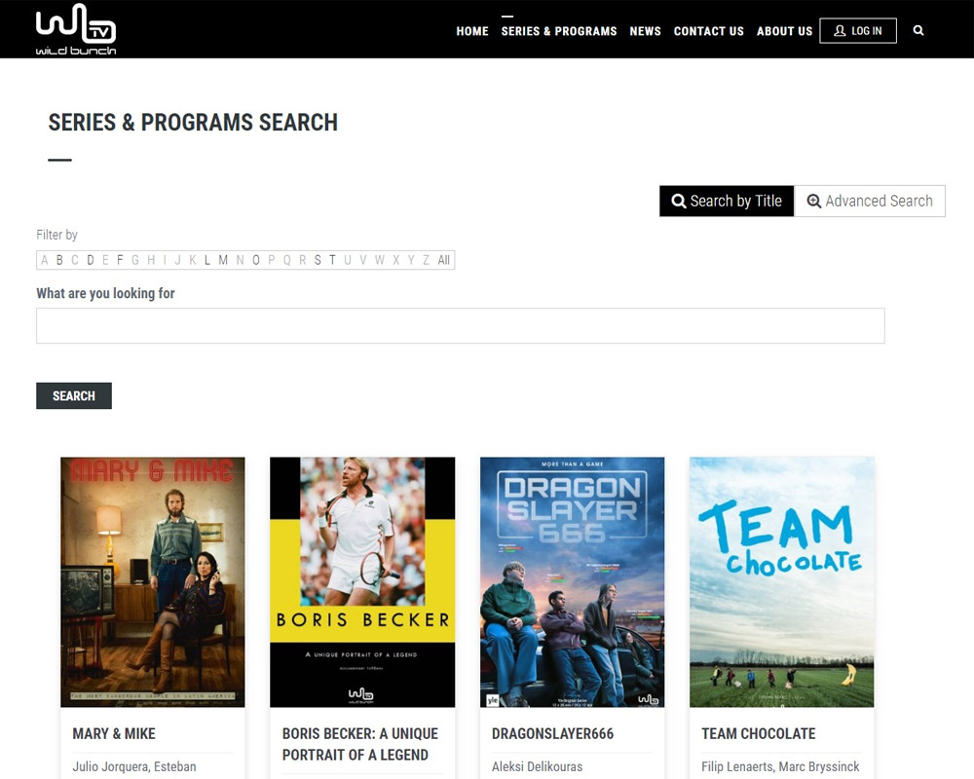Filter titles by letter O

pos(256,260)
